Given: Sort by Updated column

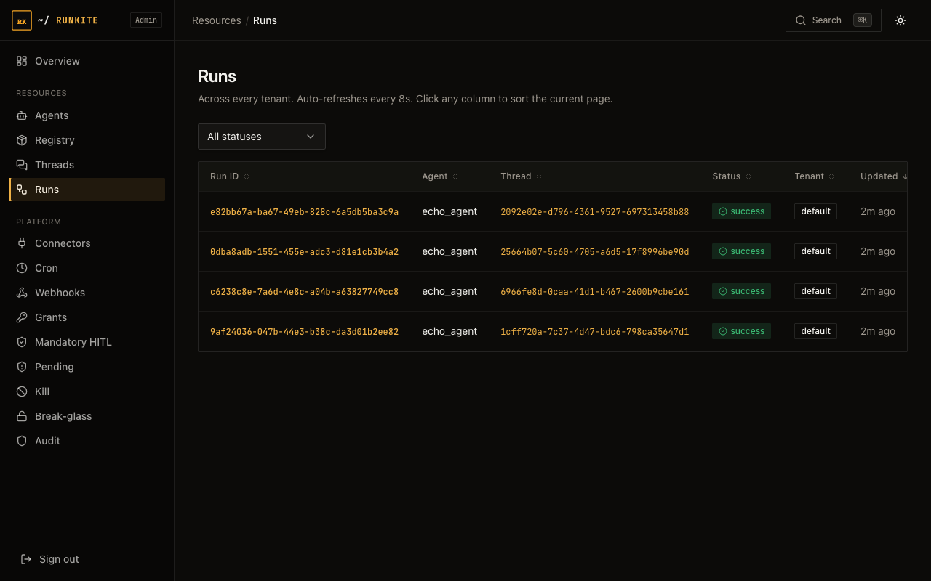Looking at the screenshot, I should coord(884,176).
